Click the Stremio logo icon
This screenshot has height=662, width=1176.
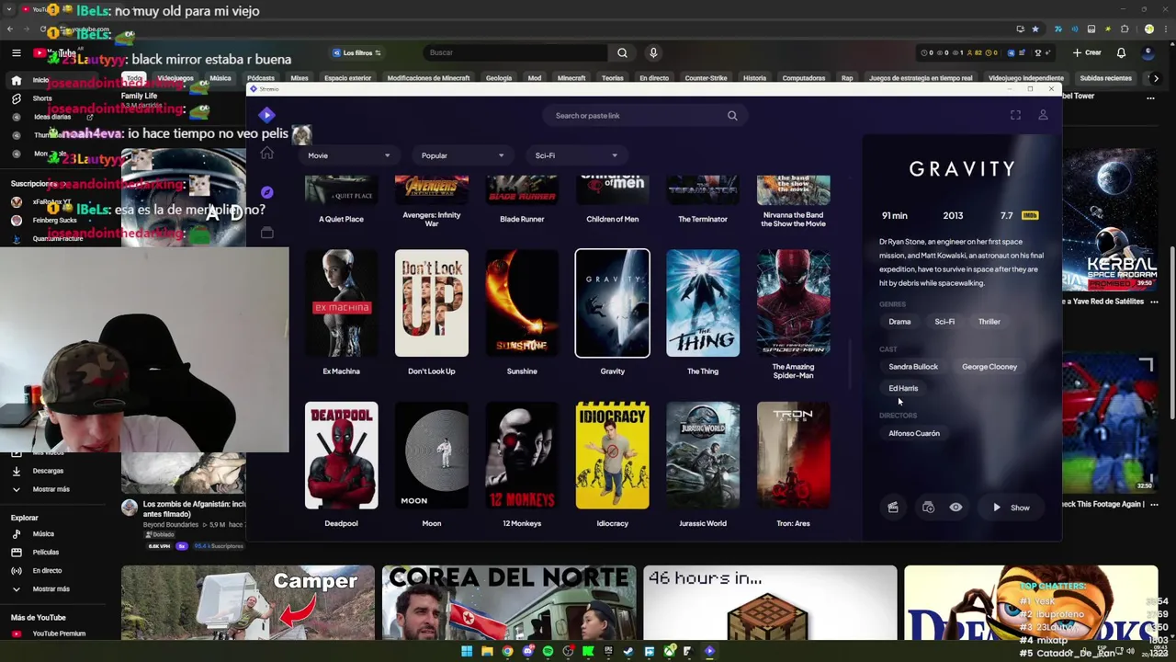[266, 115]
